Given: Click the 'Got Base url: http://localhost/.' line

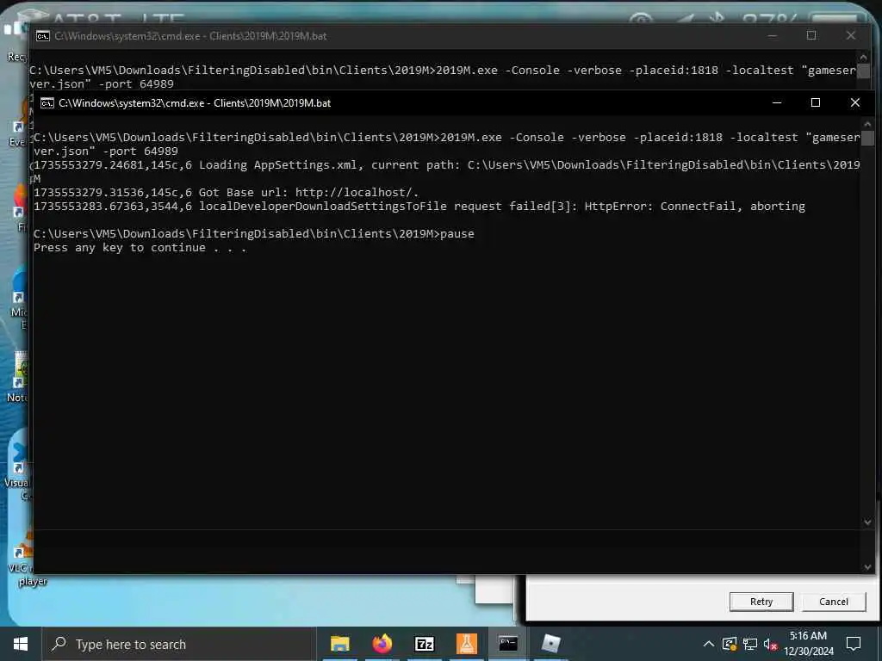Looking at the screenshot, I should pyautogui.click(x=226, y=192).
